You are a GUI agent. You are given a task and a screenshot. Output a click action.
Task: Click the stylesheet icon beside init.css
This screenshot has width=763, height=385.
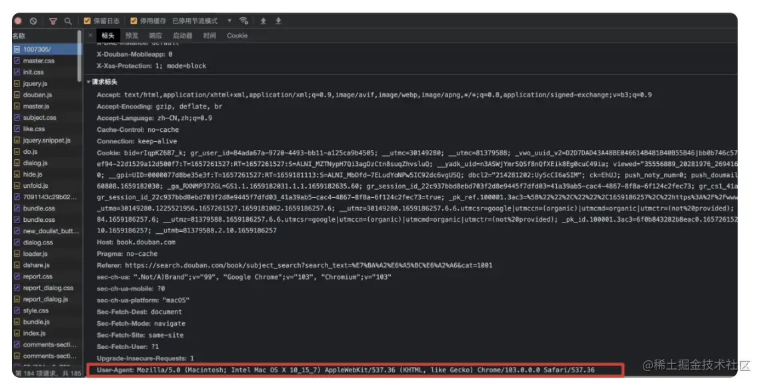pyautogui.click(x=17, y=72)
